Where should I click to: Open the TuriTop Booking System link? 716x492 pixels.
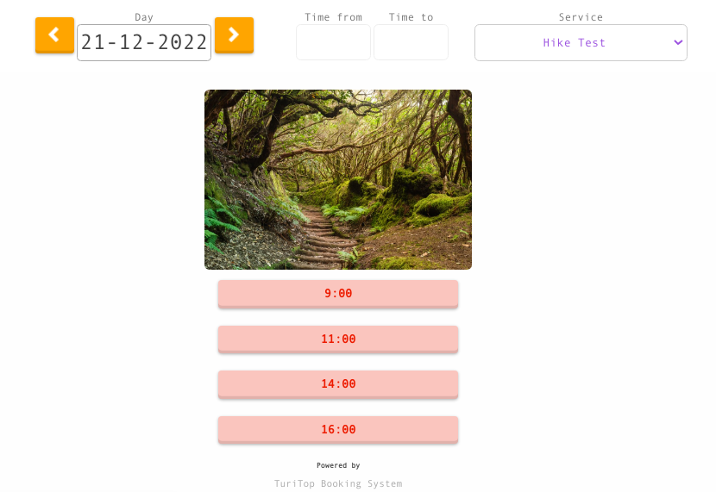click(x=338, y=483)
